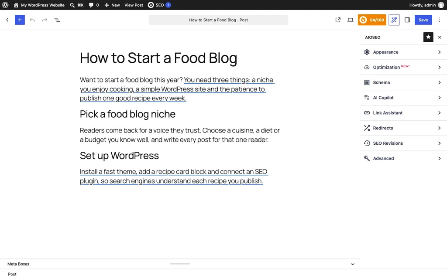Viewport: 447px width, 279px height.
Task: Click the admin avatar image
Action: click(441, 5)
